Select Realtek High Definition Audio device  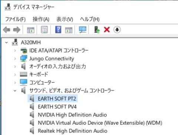coord(73,131)
